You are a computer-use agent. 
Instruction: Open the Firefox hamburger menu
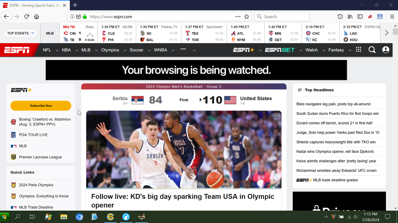(392, 17)
